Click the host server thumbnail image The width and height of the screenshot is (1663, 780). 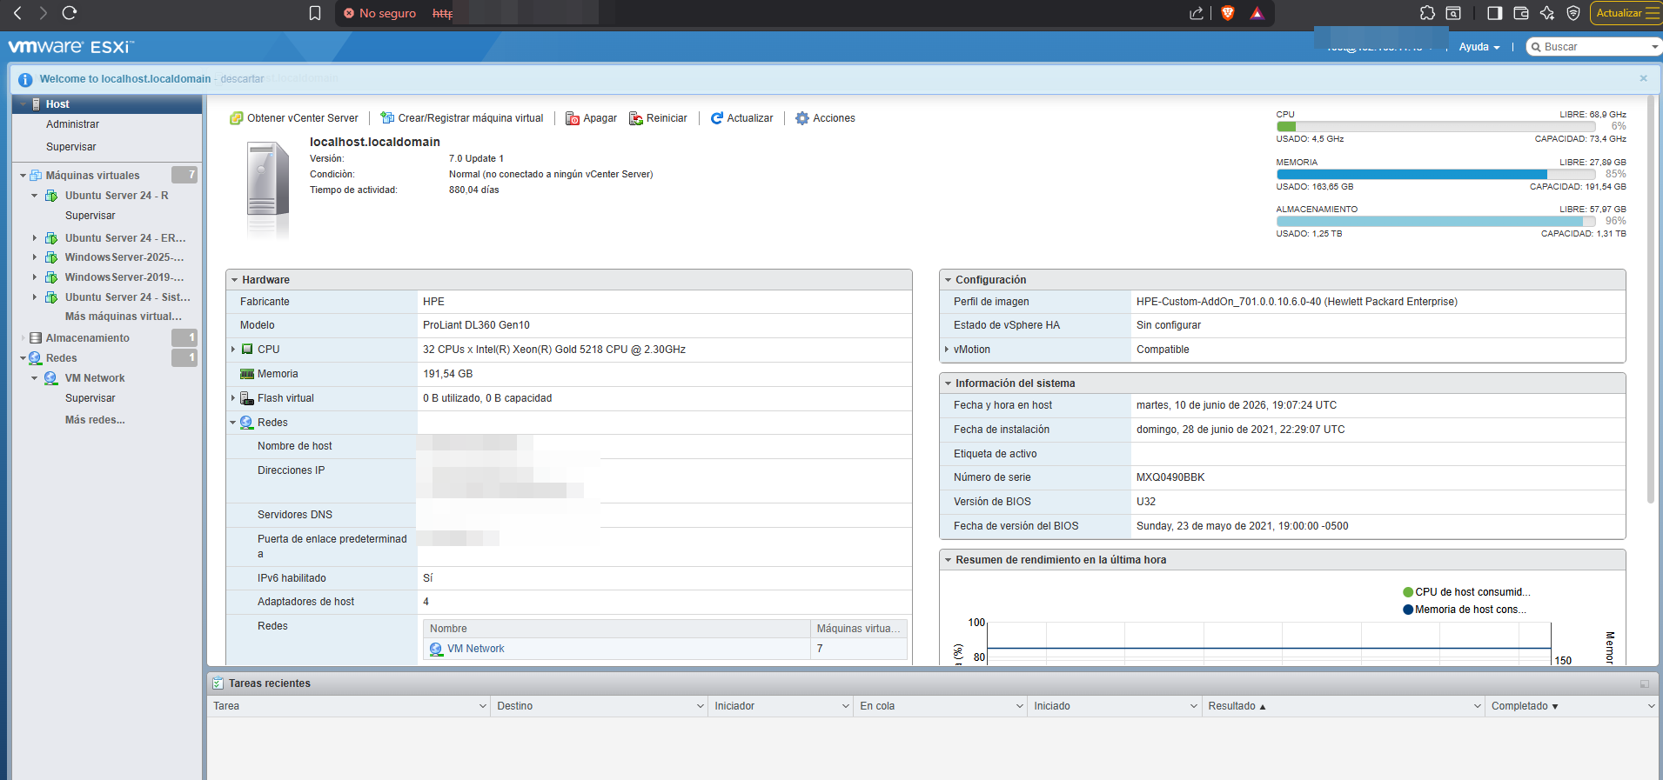pyautogui.click(x=267, y=190)
